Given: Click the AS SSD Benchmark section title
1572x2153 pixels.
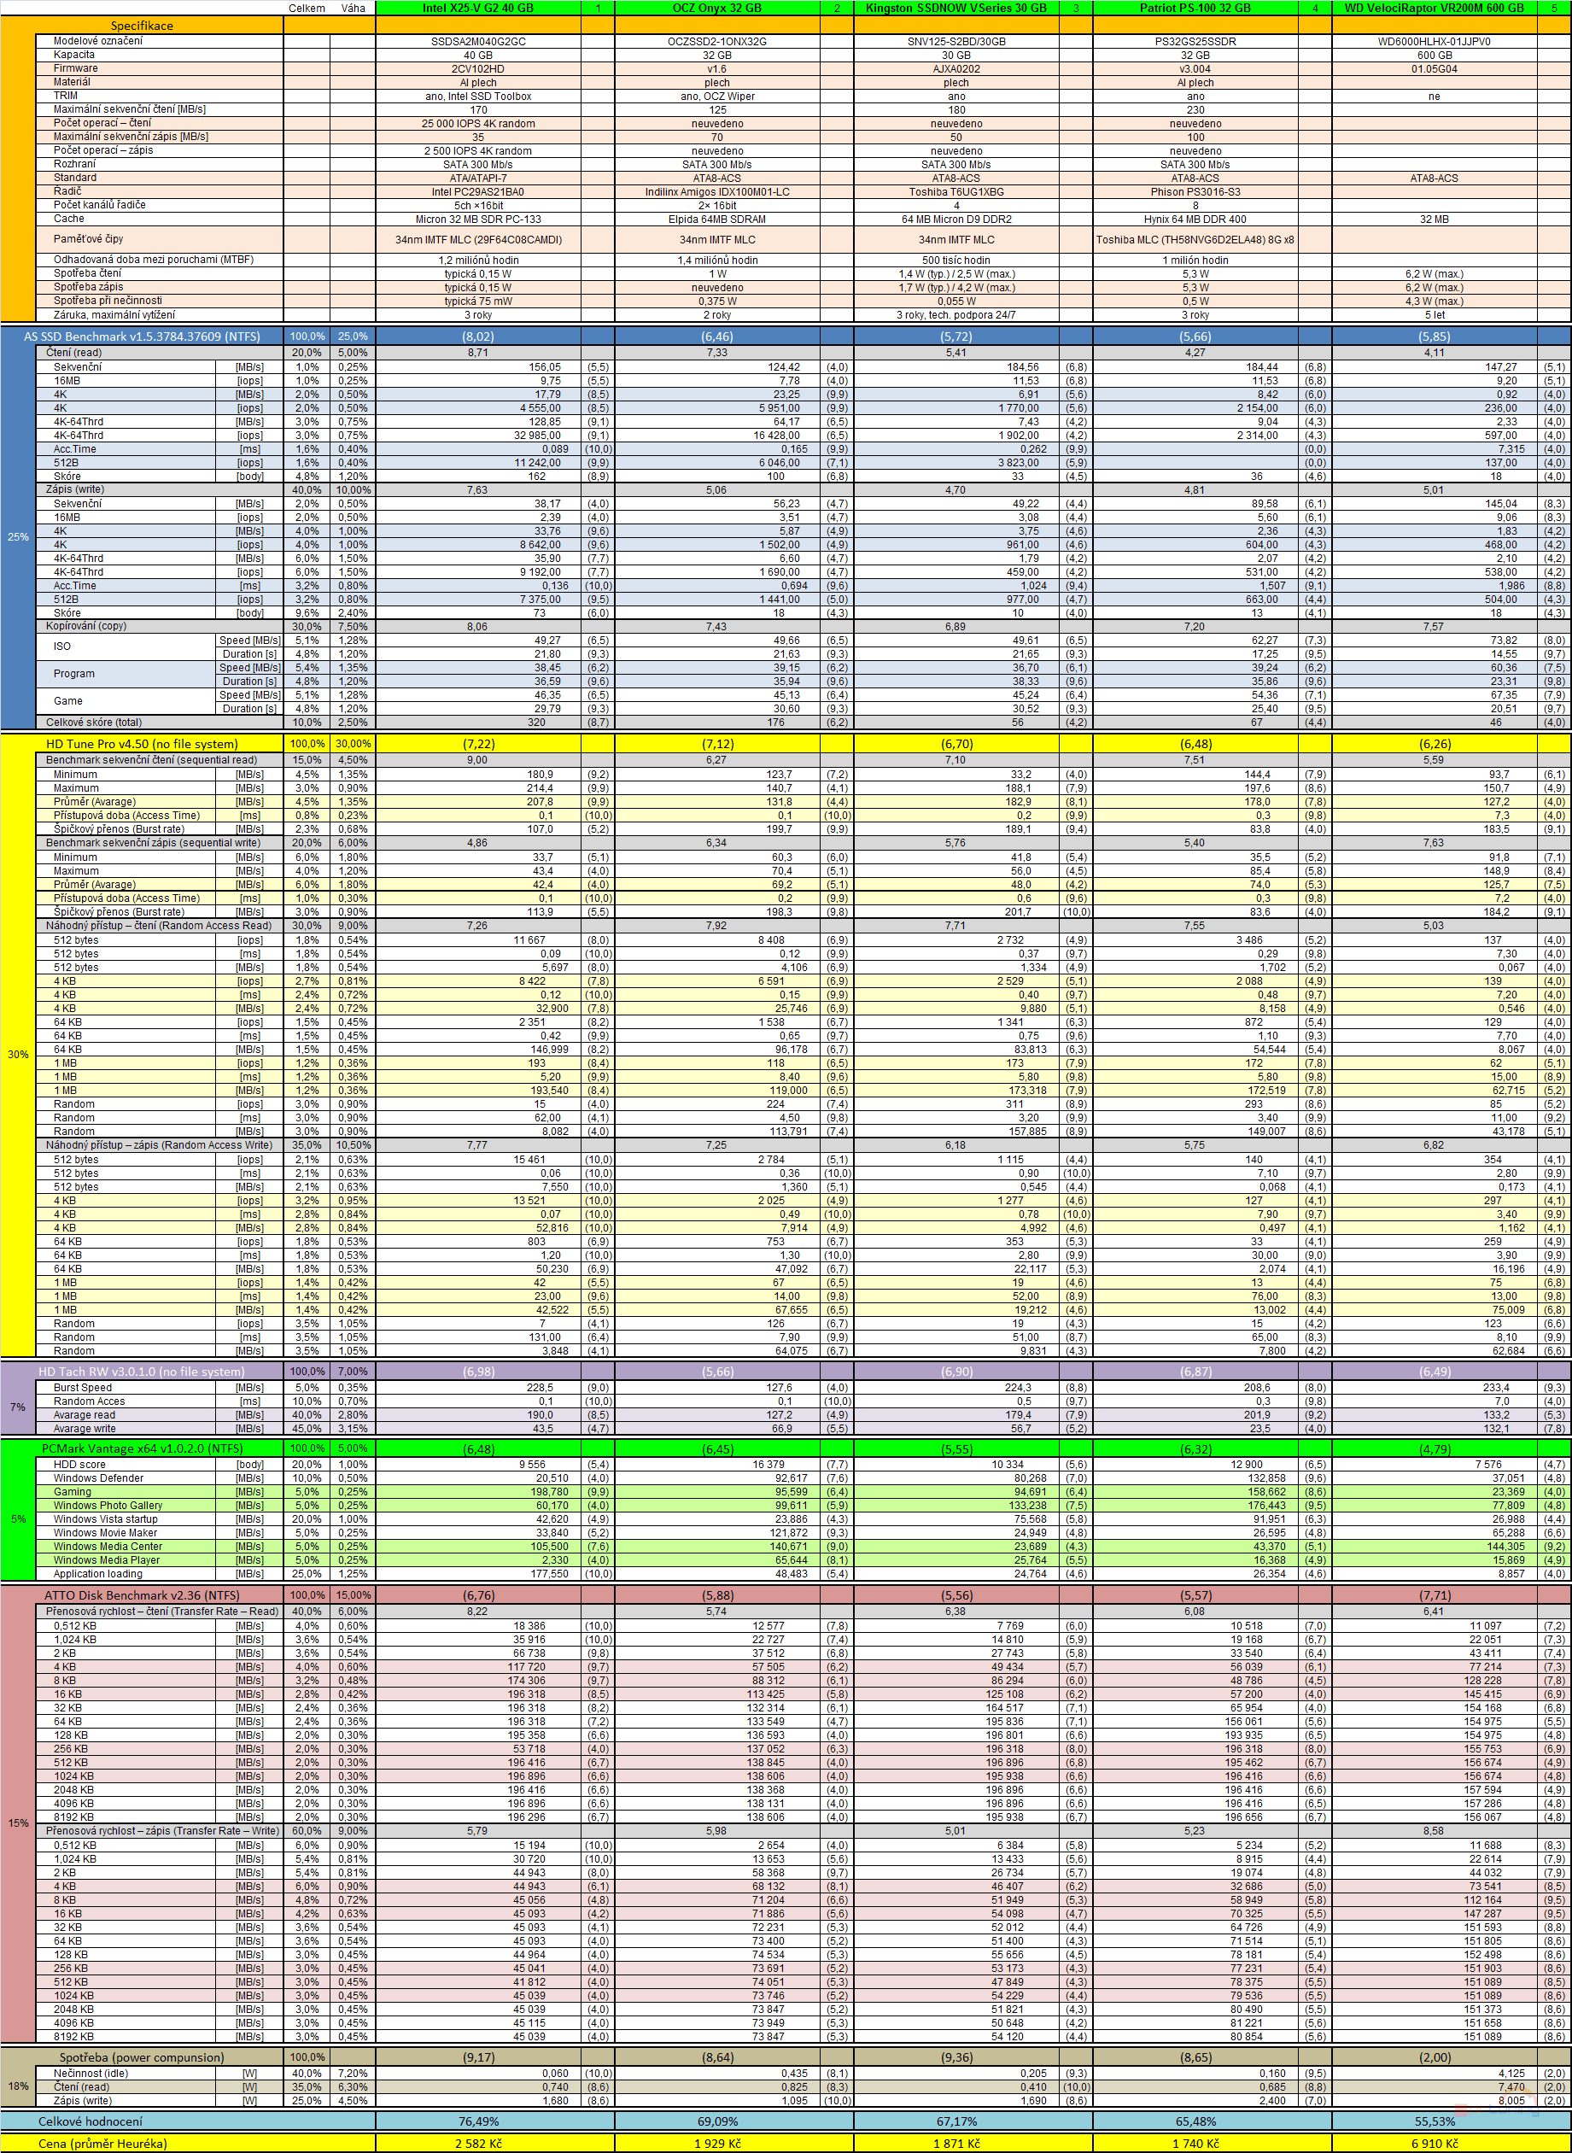Looking at the screenshot, I should tap(142, 336).
